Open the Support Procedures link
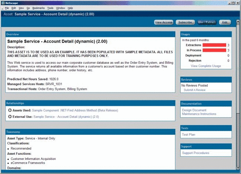Image resolution: width=241 pixels, height=174 pixels. 196,153
